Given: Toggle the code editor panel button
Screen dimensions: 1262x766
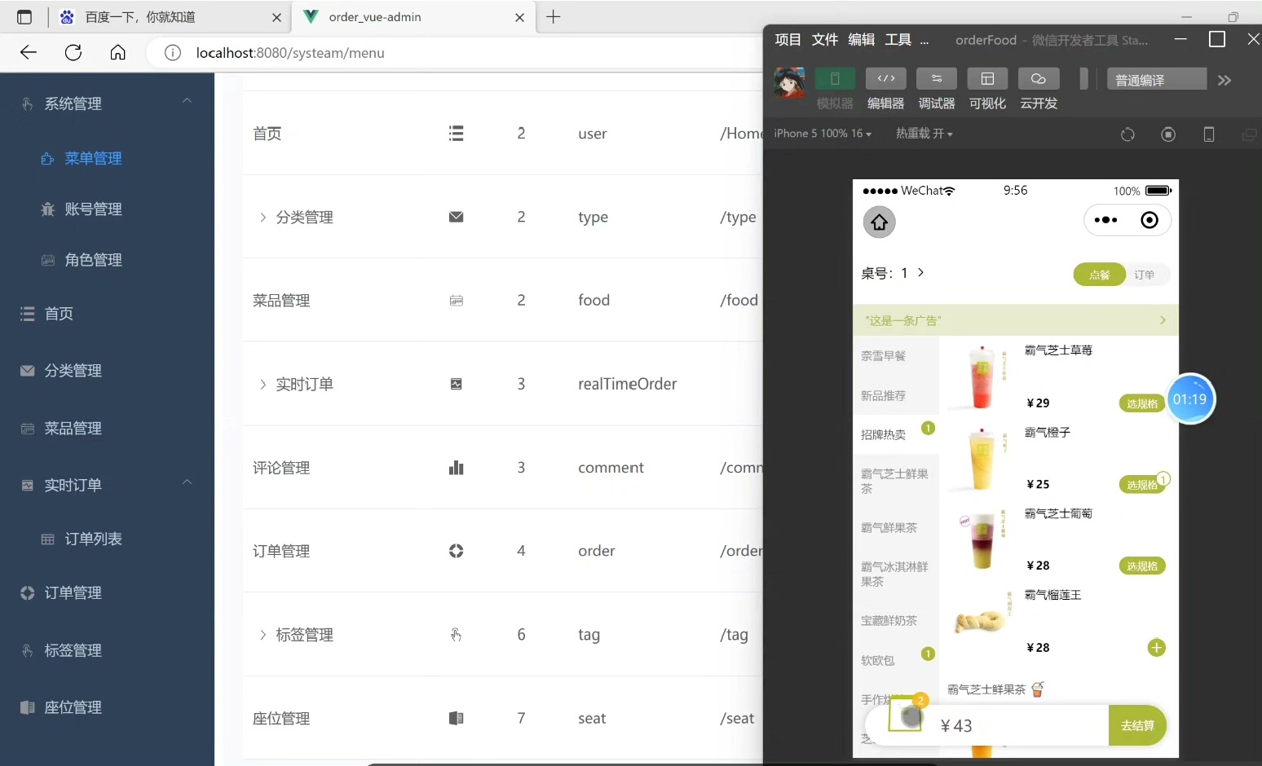Looking at the screenshot, I should (885, 79).
